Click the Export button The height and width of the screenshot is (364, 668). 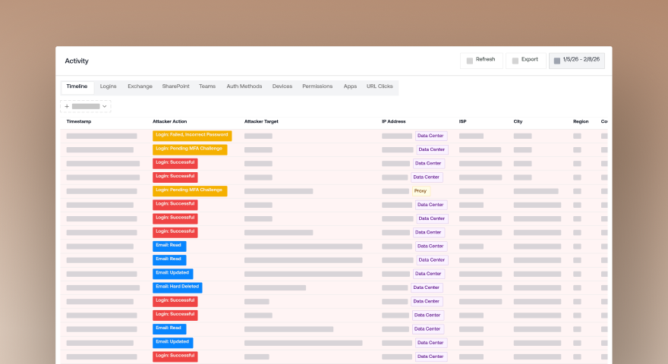pyautogui.click(x=526, y=61)
